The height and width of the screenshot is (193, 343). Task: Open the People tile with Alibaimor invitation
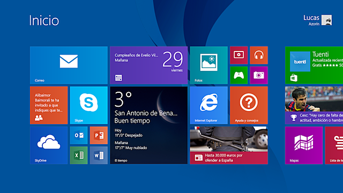[x=49, y=105]
